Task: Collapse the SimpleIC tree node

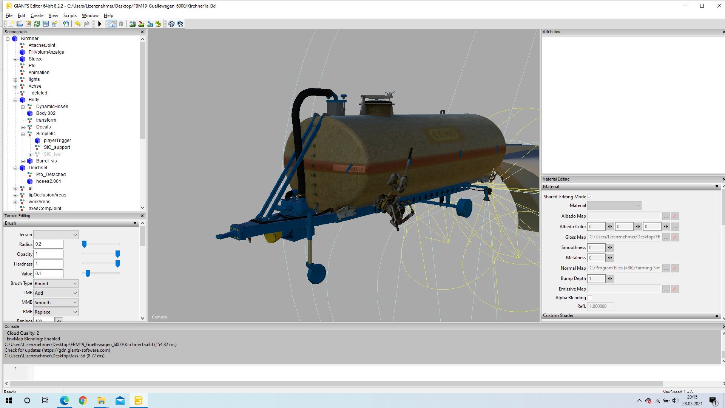Action: pyautogui.click(x=23, y=134)
